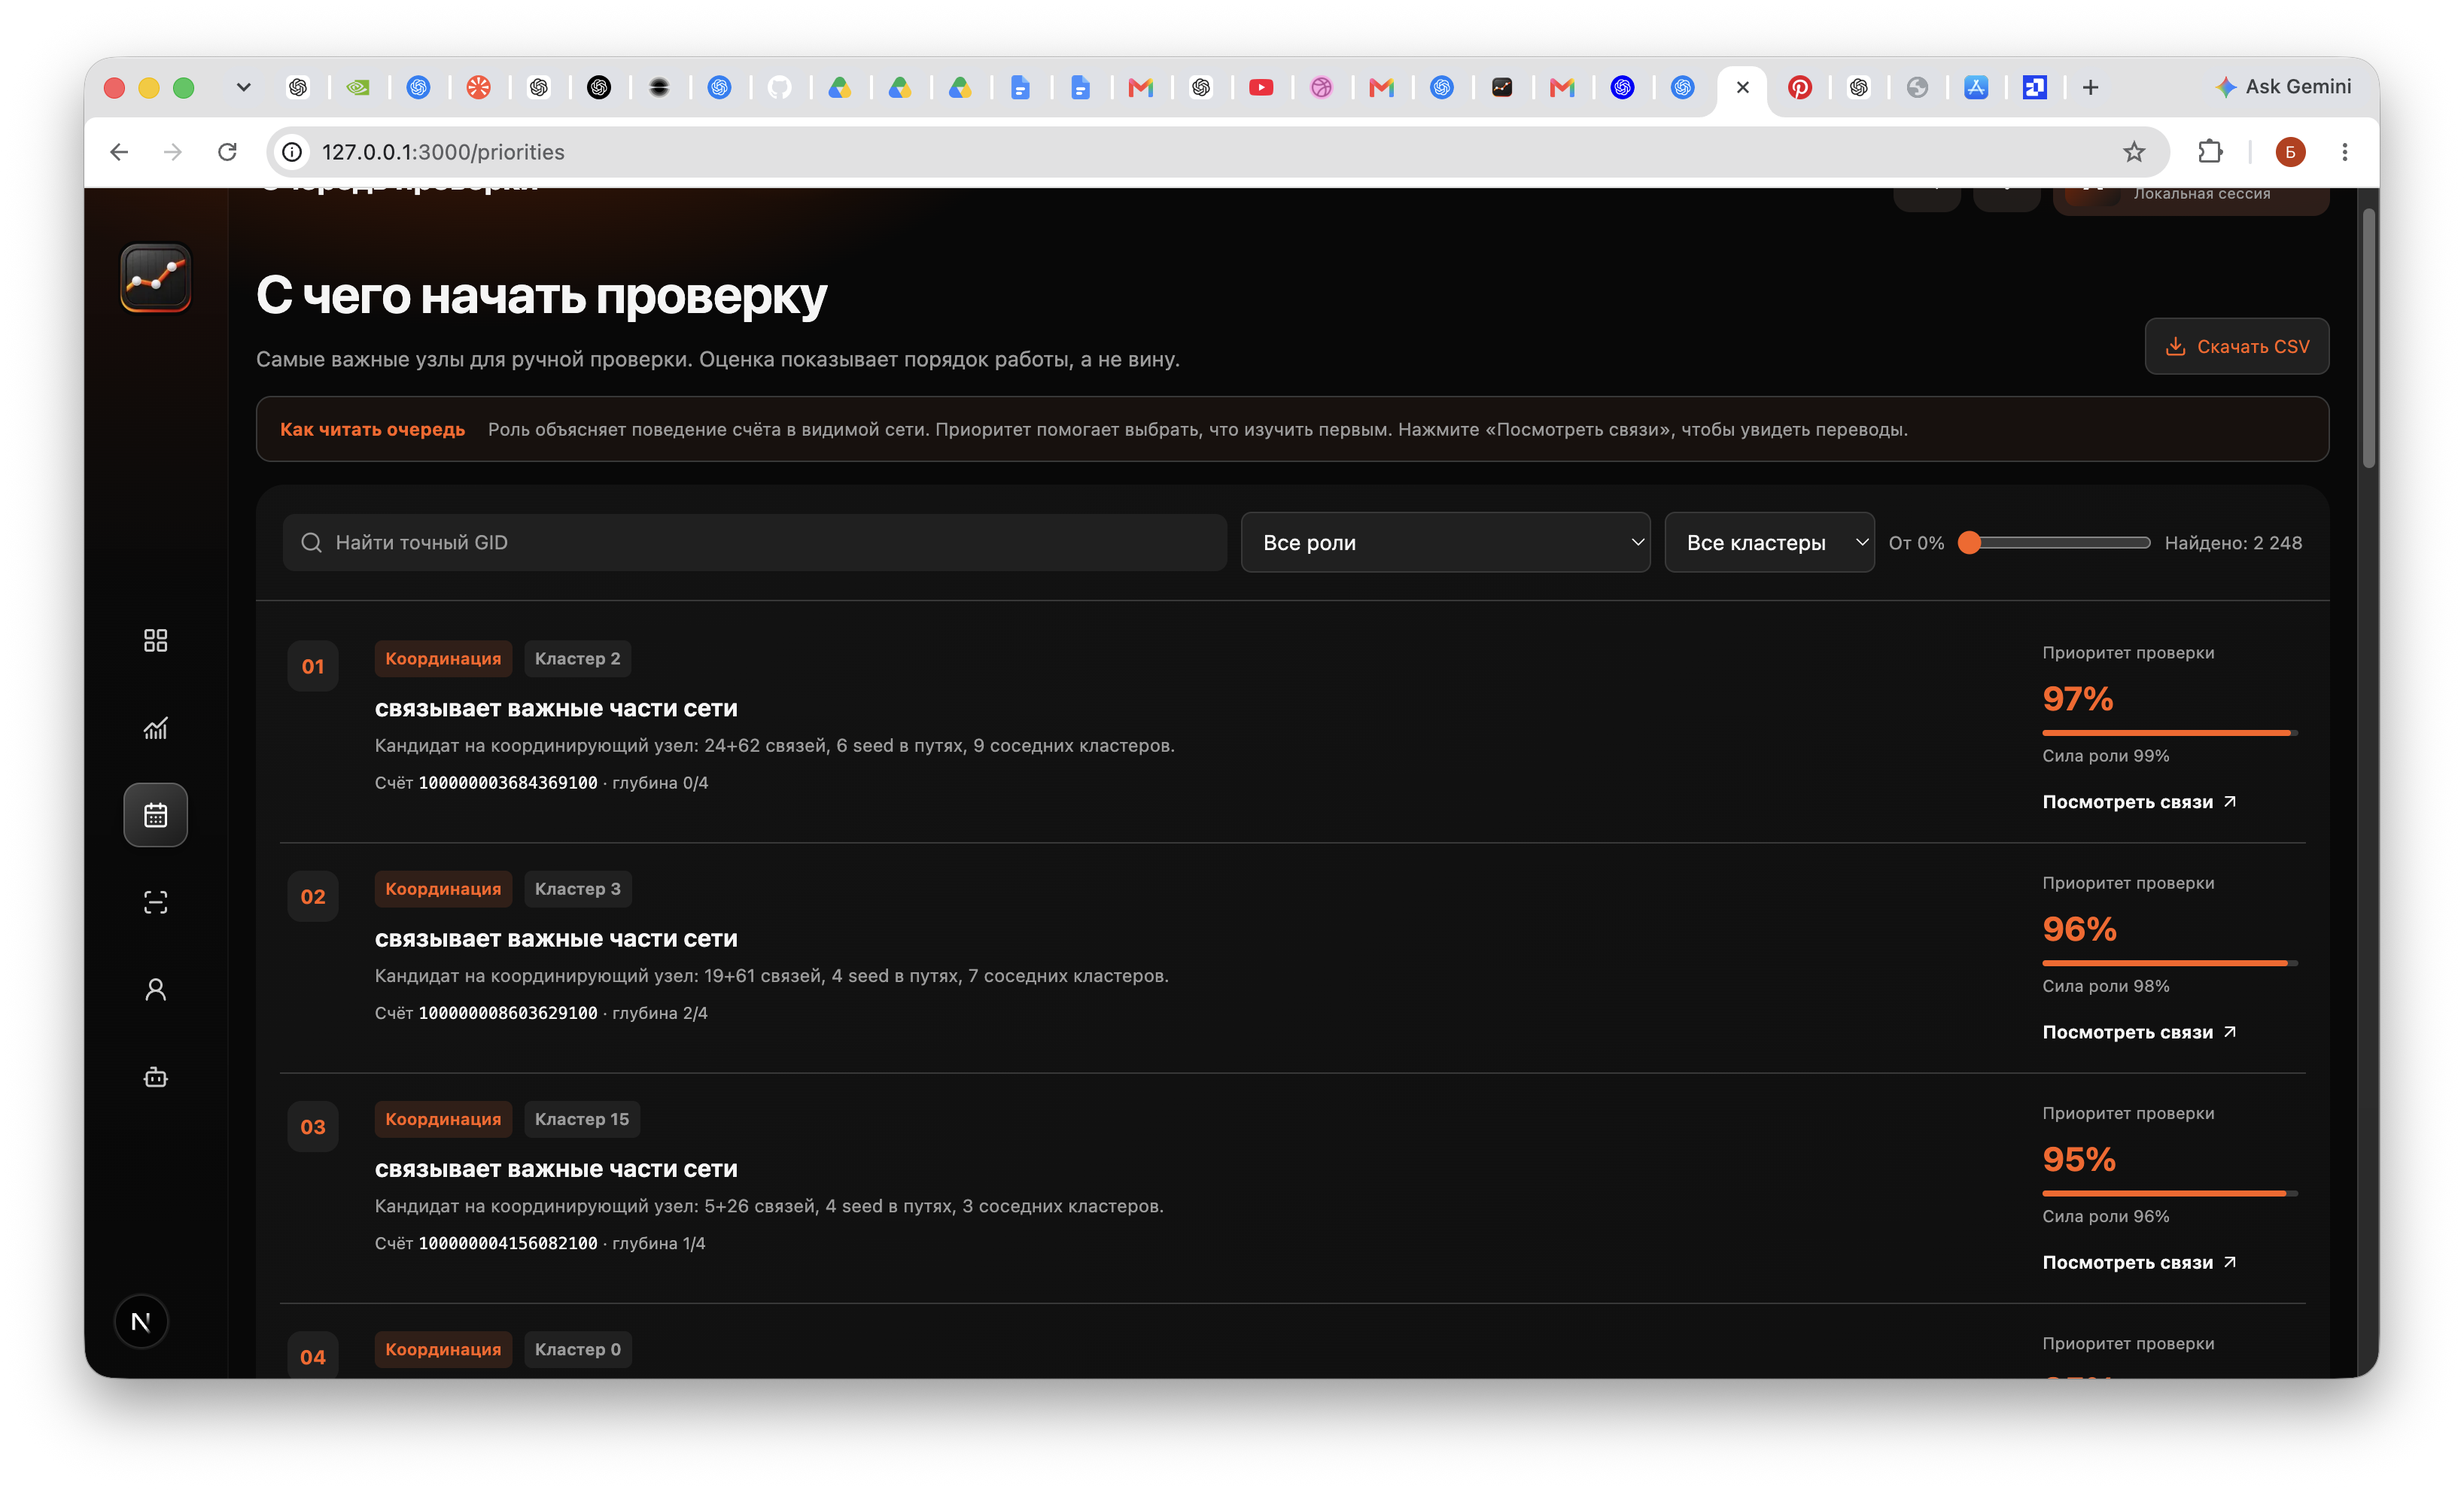Open the new tab plus button
Viewport: 2464px width, 1490px height.
click(2090, 87)
